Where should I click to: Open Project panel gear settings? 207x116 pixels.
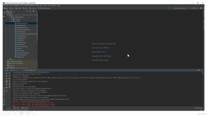point(33,11)
